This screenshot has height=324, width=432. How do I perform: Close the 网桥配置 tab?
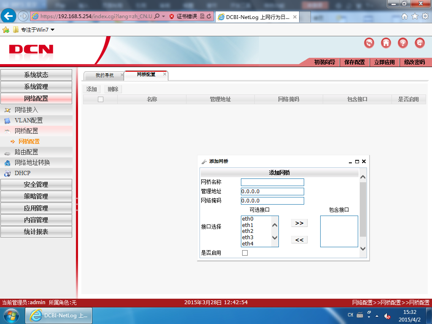tap(165, 74)
